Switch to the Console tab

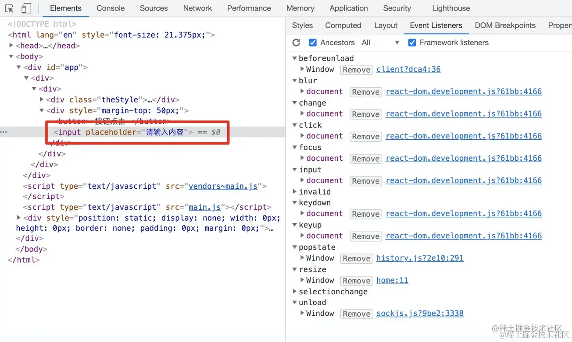[111, 8]
